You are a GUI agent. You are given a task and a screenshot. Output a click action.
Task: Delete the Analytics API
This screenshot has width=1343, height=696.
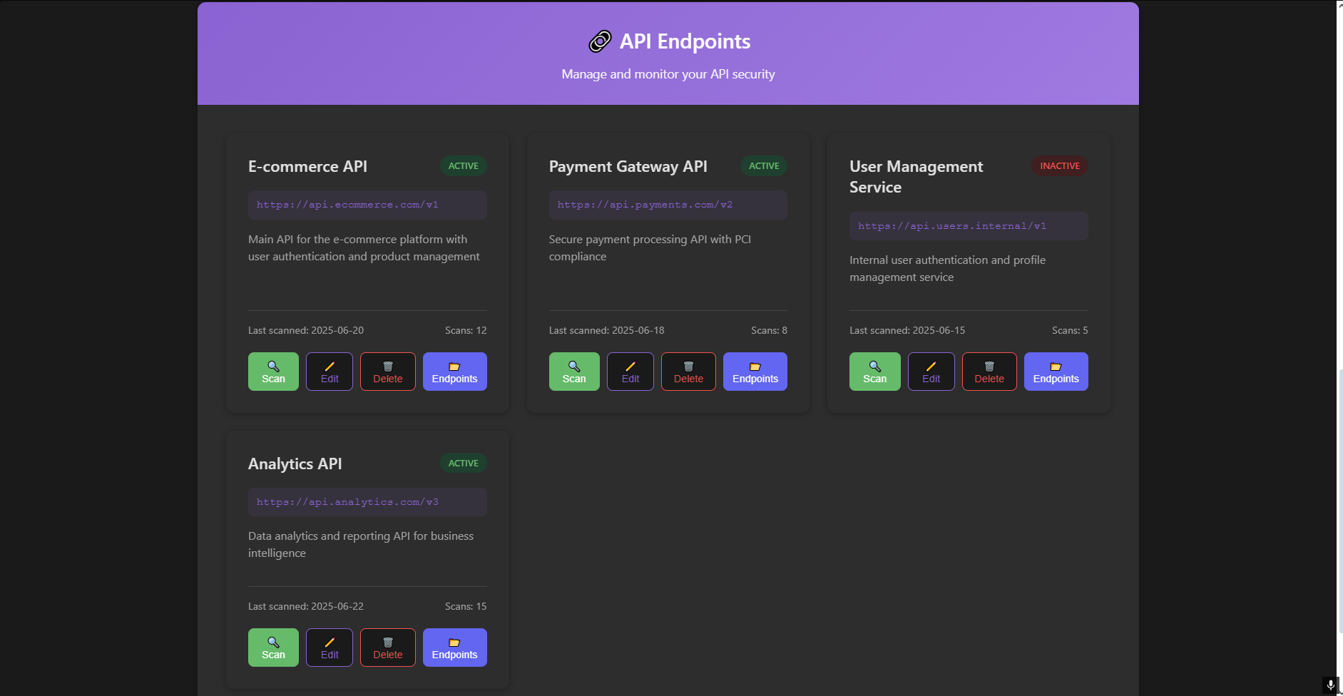click(388, 648)
